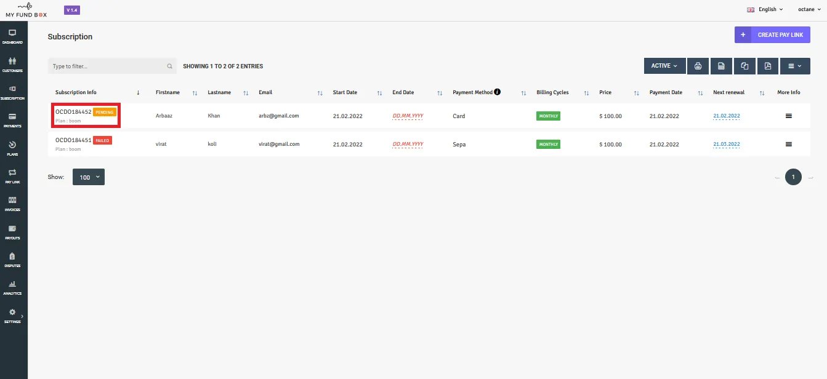Viewport: 827px width, 379px height.
Task: Go to Customers in the sidebar
Action: click(12, 65)
